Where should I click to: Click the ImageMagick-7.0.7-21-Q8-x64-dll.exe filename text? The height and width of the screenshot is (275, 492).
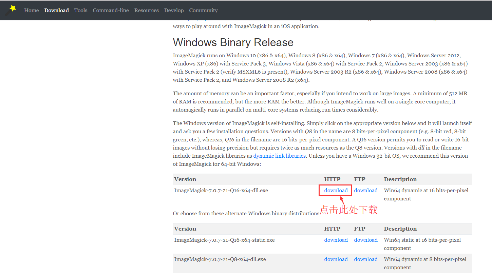point(220,259)
